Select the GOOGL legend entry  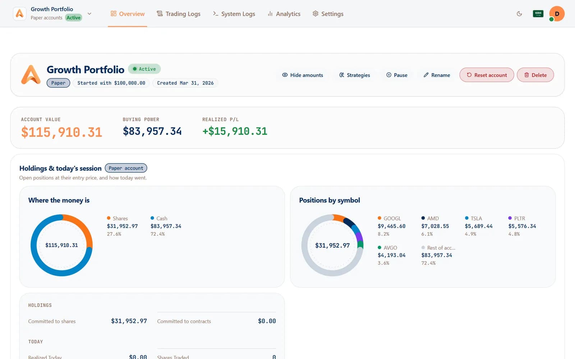click(392, 226)
